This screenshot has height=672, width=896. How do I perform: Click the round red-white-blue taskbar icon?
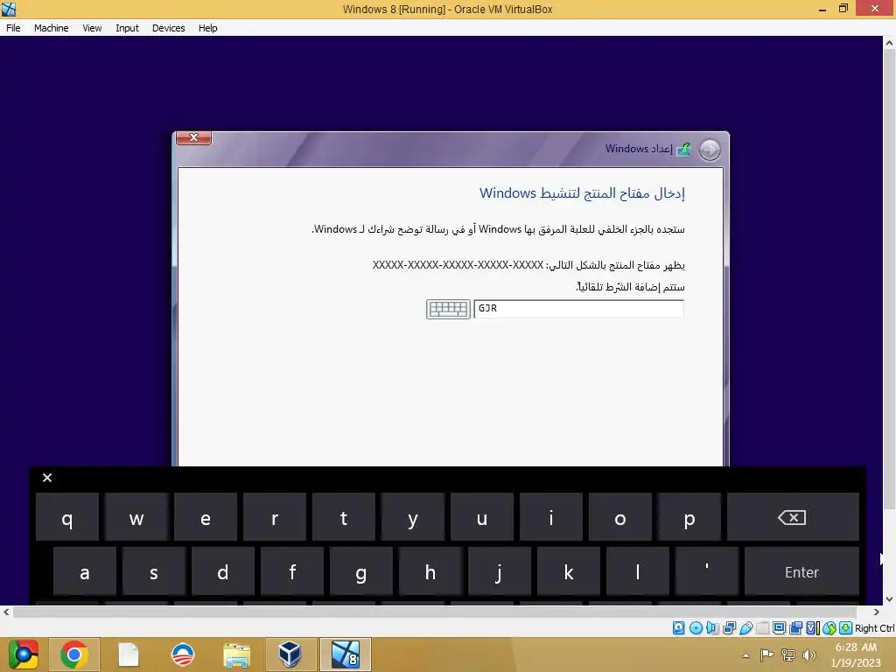tap(183, 654)
